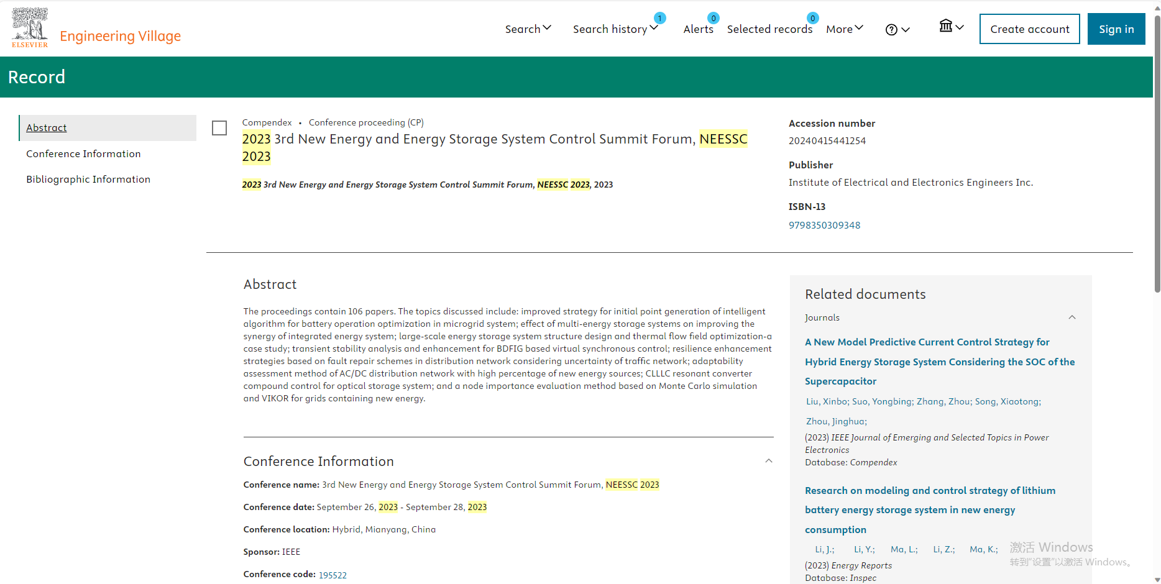This screenshot has width=1161, height=584.
Task: Click the Search history count badge
Action: (659, 18)
